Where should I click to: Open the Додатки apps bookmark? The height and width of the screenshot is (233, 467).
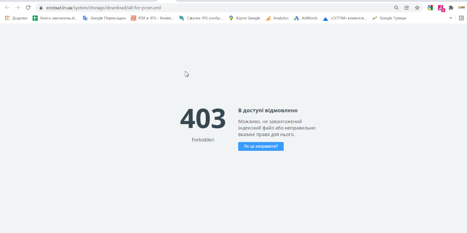pos(16,18)
